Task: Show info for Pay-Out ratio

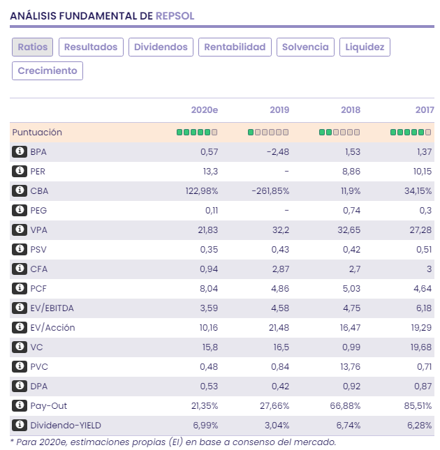Action: click(x=19, y=405)
